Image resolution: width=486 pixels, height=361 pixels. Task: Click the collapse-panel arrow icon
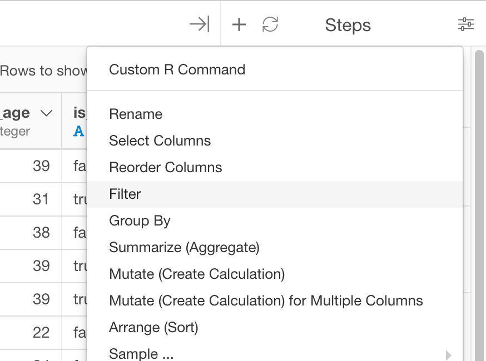(x=200, y=24)
